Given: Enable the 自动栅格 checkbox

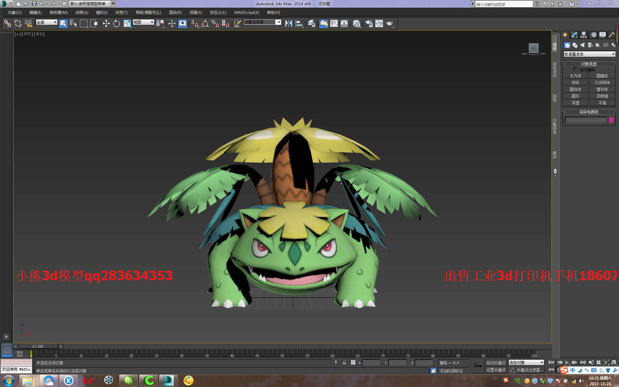Looking at the screenshot, I should click(575, 70).
